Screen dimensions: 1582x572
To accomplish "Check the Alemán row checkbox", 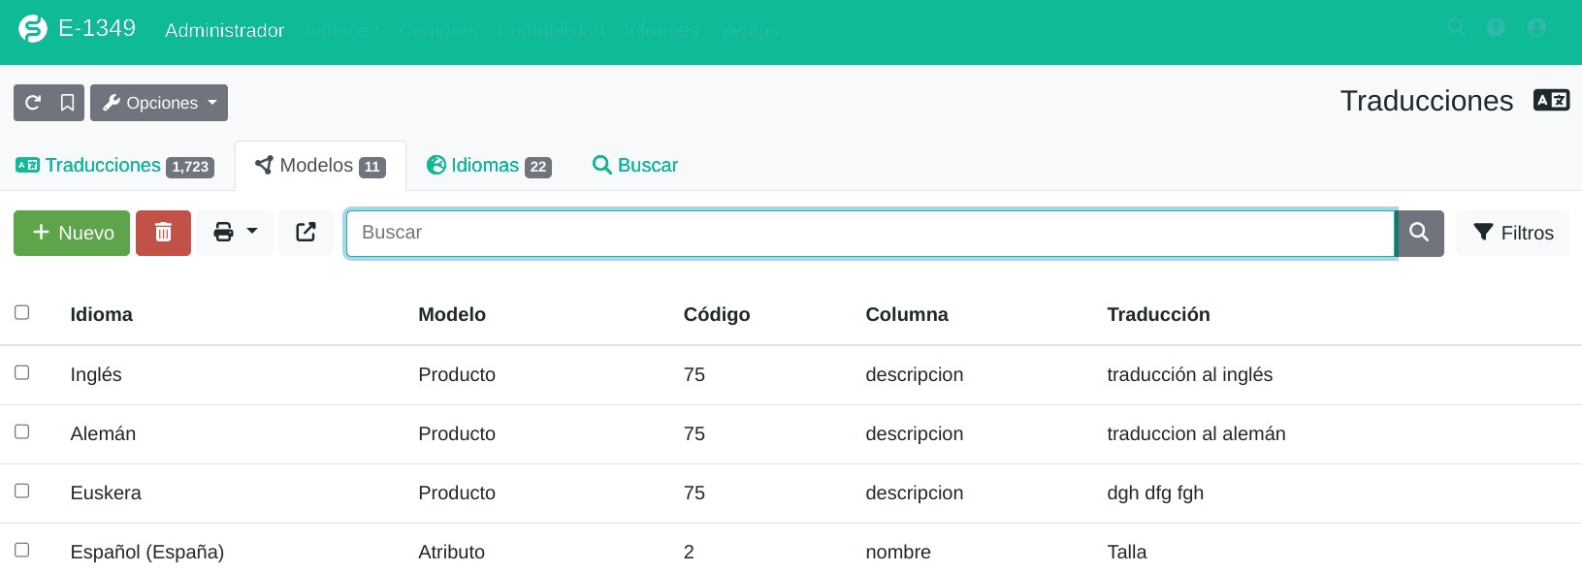I will [x=22, y=431].
